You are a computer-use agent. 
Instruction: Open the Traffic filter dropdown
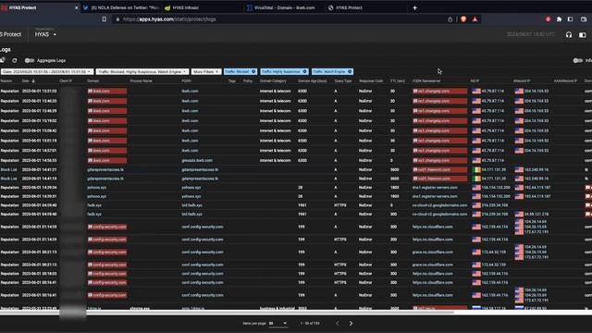(142, 72)
